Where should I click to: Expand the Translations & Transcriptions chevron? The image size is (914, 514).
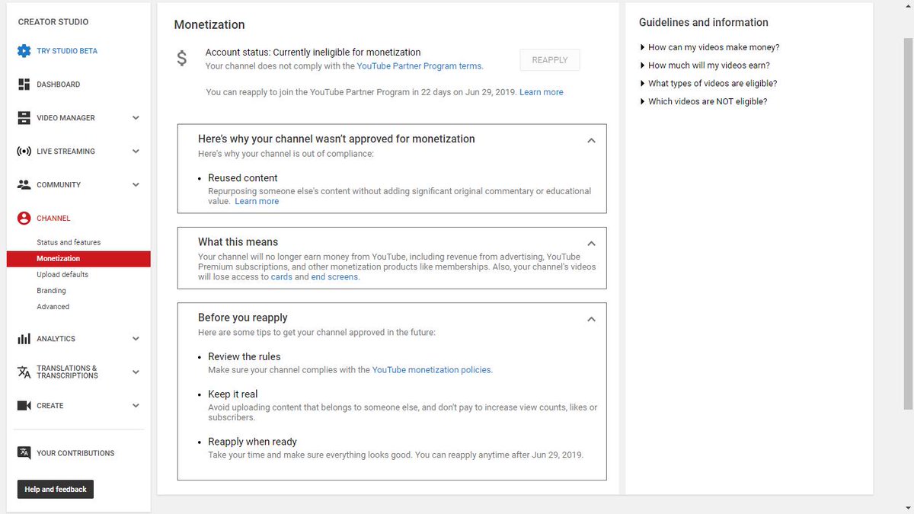pyautogui.click(x=136, y=372)
